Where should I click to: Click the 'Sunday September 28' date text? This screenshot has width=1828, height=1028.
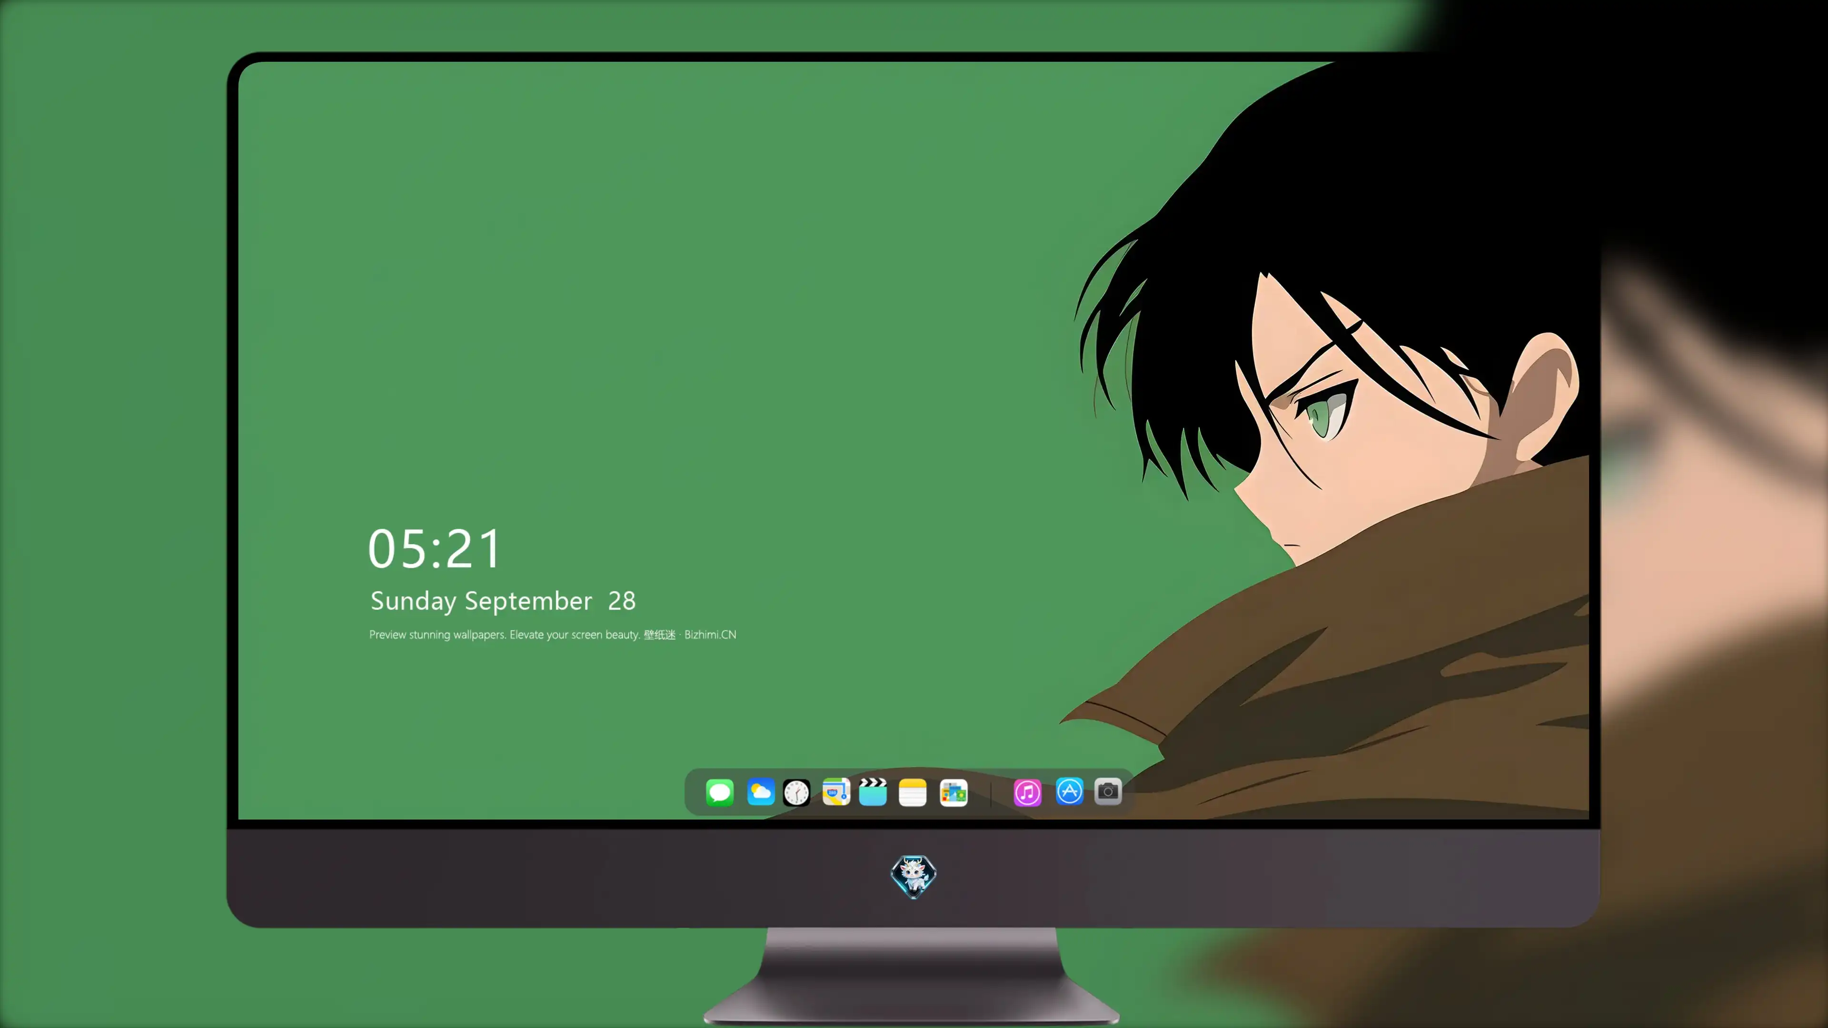point(503,601)
